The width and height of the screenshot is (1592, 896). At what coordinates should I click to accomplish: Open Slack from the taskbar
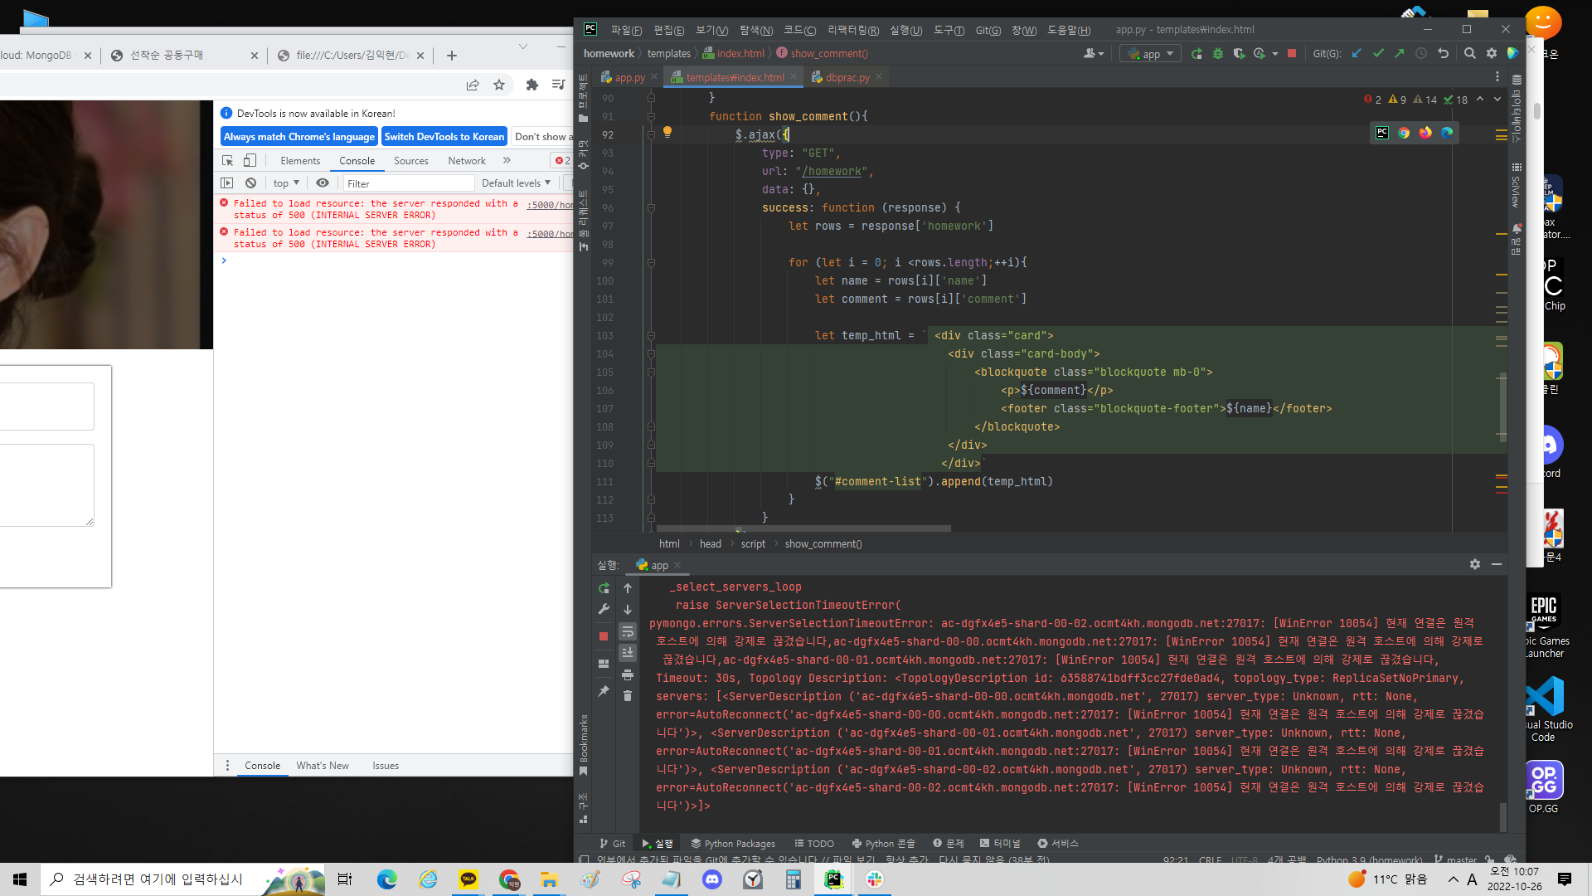pos(875,879)
